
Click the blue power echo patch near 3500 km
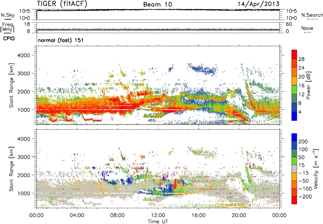(204, 70)
